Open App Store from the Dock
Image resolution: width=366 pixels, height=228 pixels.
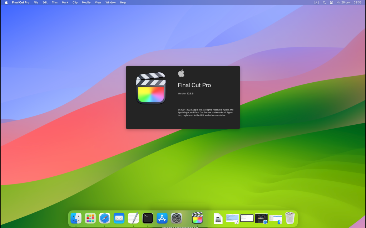162,218
